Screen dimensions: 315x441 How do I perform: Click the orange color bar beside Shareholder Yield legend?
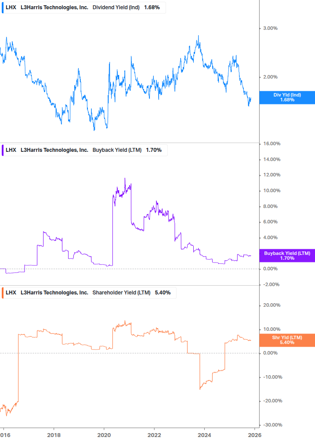click(x=3, y=293)
